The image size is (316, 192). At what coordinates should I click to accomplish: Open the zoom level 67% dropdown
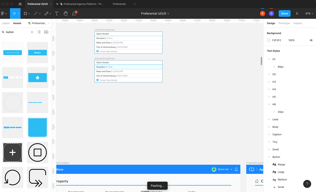tap(309, 14)
